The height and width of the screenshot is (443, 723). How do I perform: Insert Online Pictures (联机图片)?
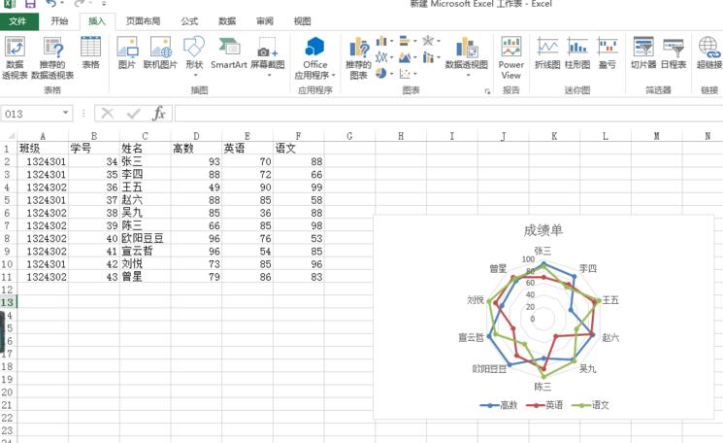[160, 52]
